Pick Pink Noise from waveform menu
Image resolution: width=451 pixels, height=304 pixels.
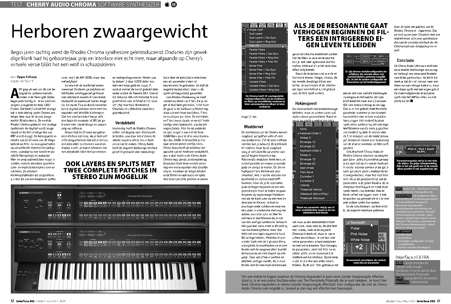pyautogui.click(x=359, y=234)
